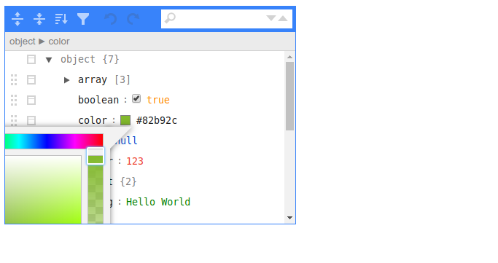This screenshot has height=263, width=498.
Task: Click magnifier icon in search box
Action: [x=170, y=18]
